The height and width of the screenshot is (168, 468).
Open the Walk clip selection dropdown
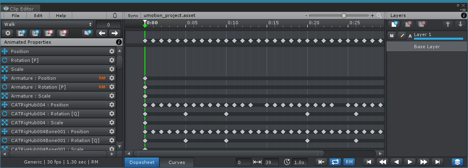pyautogui.click(x=48, y=24)
